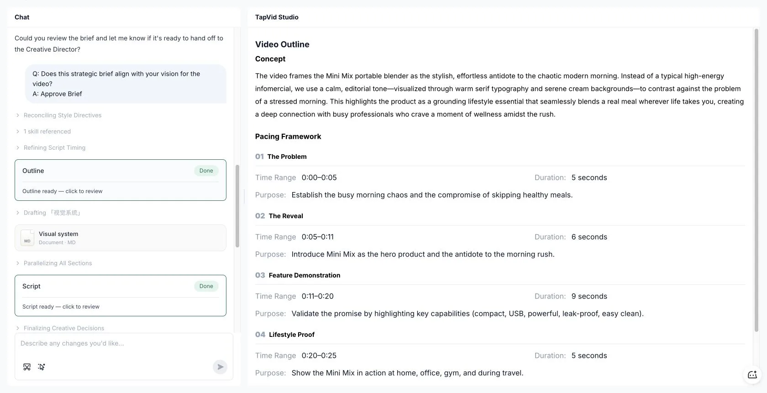Click the strategic brief question in chat bubble
767x393 pixels.
[x=116, y=79]
